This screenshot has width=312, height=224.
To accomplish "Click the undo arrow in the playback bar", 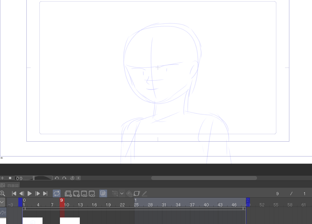I will (x=57, y=178).
